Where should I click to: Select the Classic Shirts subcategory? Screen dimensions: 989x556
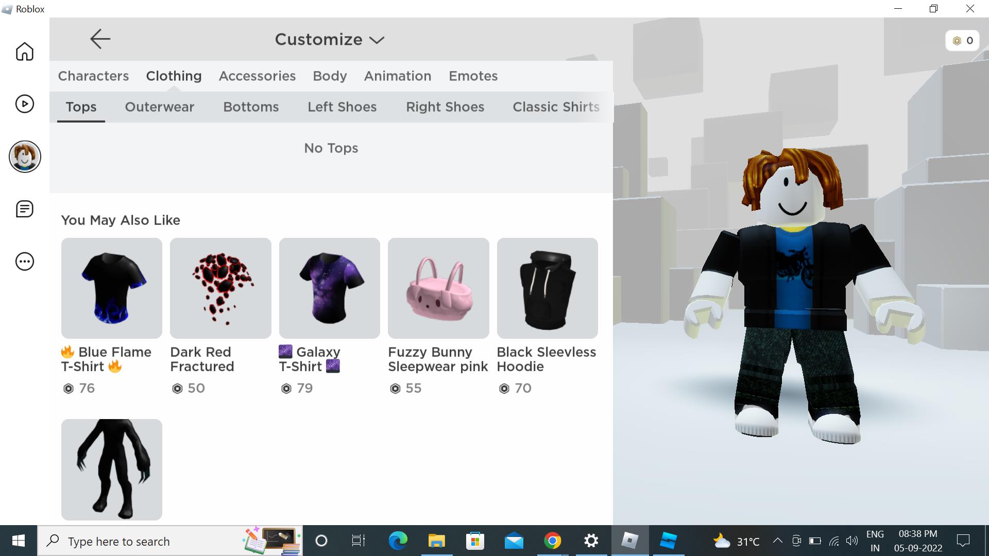tap(556, 107)
